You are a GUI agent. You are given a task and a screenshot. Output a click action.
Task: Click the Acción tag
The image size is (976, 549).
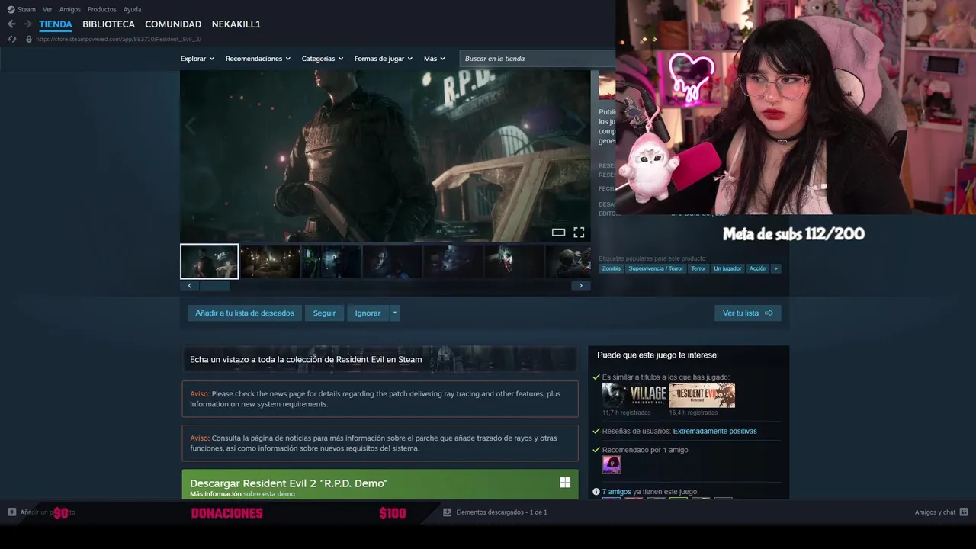click(758, 268)
